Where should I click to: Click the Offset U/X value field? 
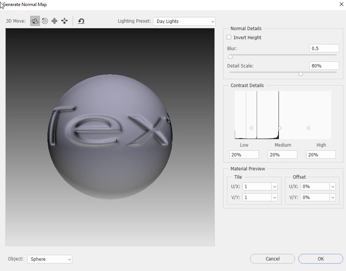(315, 187)
